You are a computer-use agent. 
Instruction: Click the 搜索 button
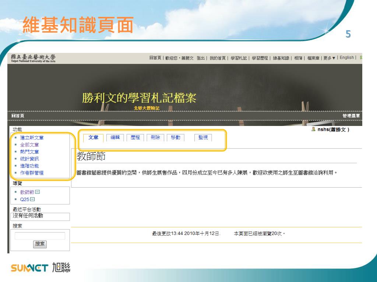click(x=40, y=244)
